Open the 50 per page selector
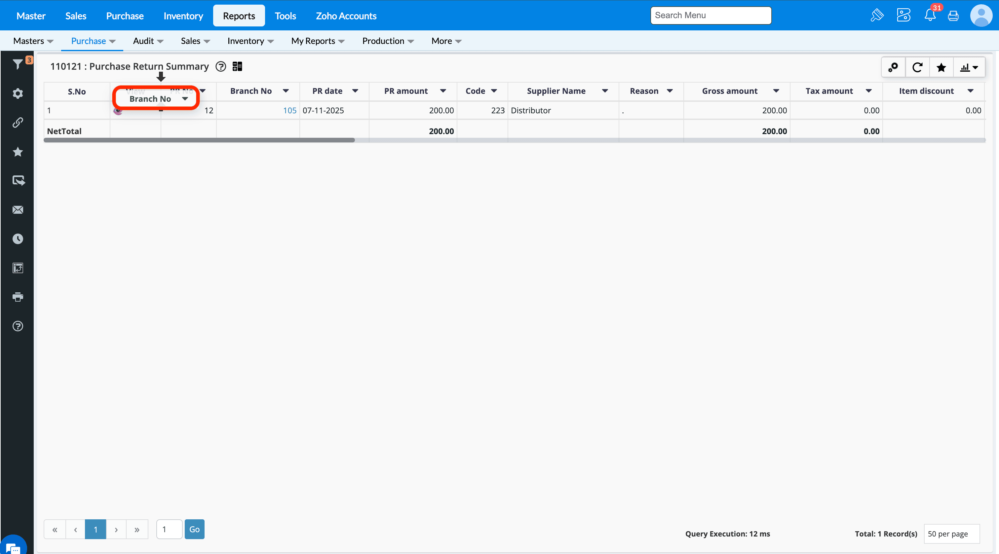999x554 pixels. pos(951,534)
